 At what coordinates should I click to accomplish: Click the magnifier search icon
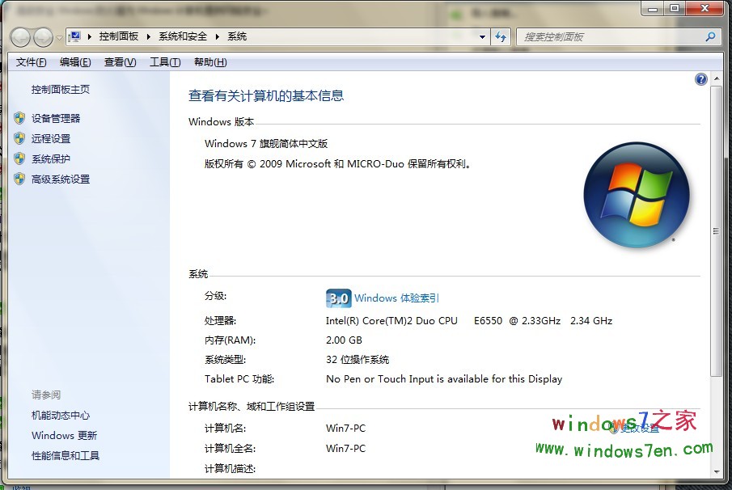coord(710,37)
